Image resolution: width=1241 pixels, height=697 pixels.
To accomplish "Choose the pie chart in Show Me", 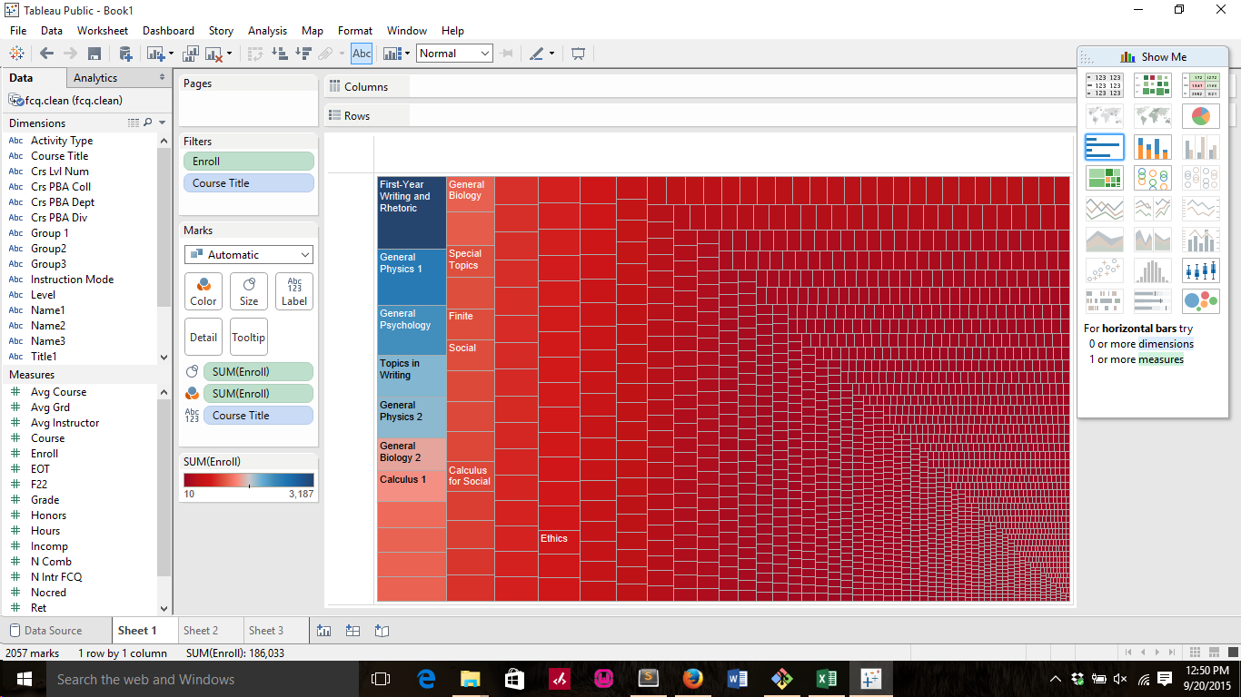I will 1201,116.
